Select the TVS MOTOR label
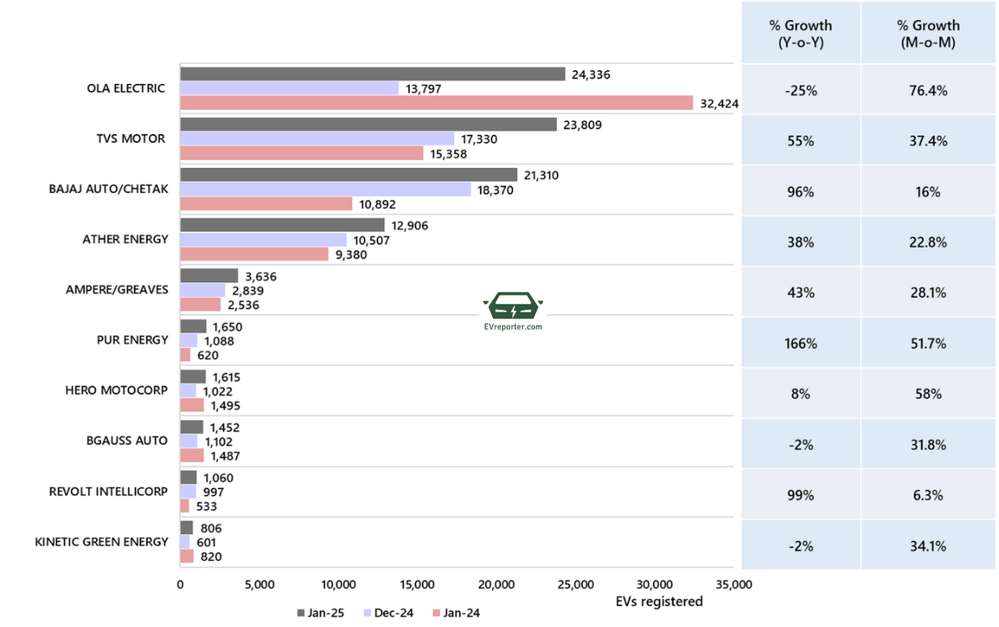999x627 pixels. click(132, 138)
